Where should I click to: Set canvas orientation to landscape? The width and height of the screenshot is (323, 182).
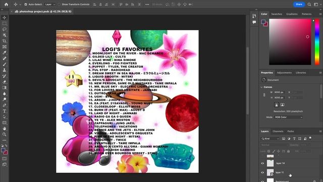(283, 105)
